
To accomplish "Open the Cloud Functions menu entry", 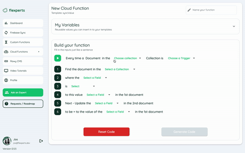I will (x=23, y=52).
